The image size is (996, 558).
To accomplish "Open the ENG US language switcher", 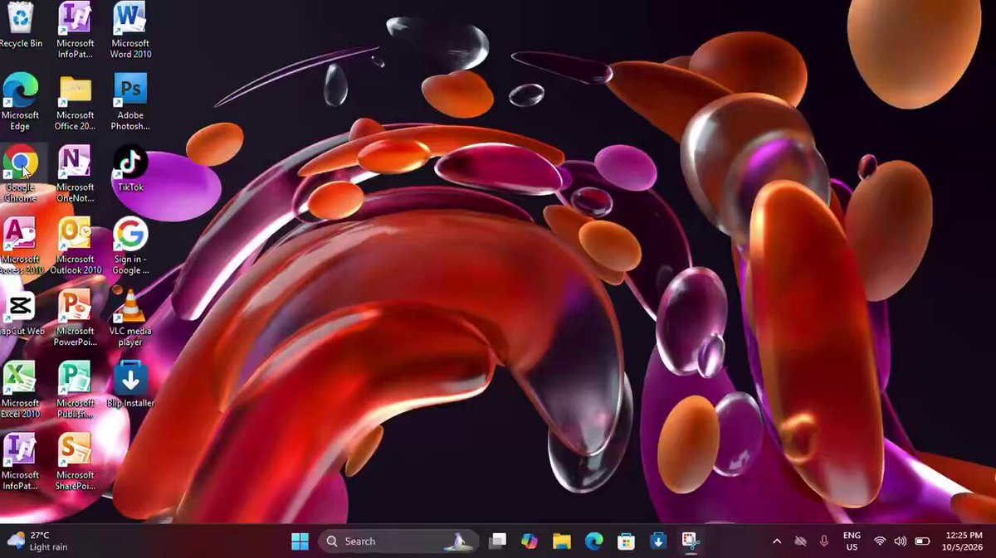I will (x=852, y=541).
